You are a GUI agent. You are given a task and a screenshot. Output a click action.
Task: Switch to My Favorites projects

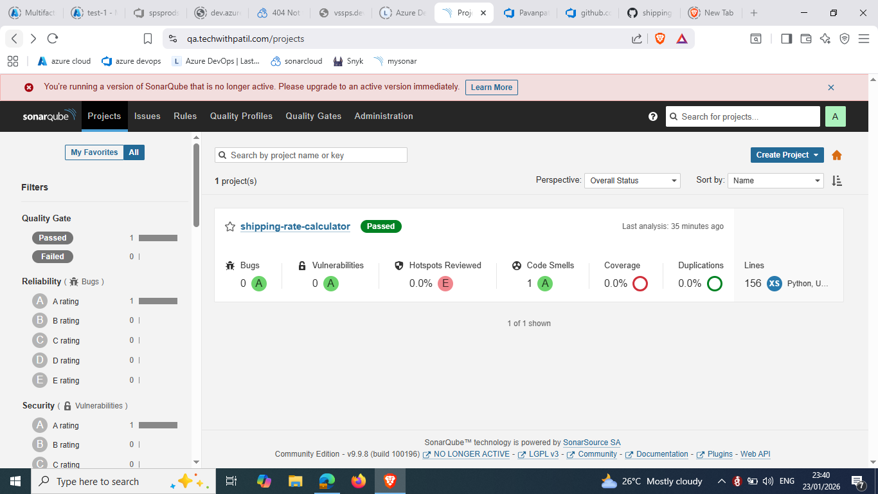click(94, 152)
